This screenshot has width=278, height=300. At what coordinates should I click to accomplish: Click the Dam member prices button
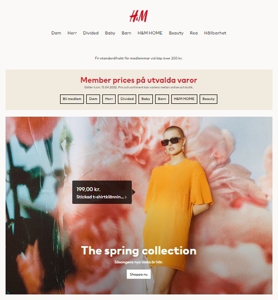coord(93,99)
